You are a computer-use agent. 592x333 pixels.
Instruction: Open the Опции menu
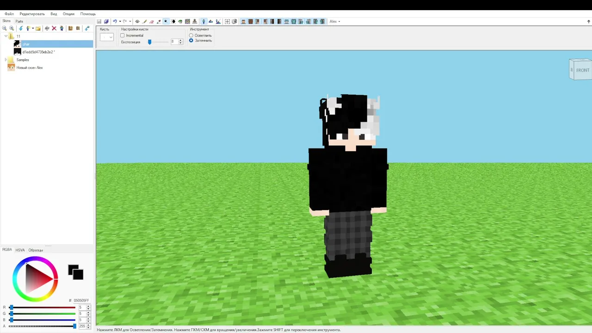pos(68,14)
